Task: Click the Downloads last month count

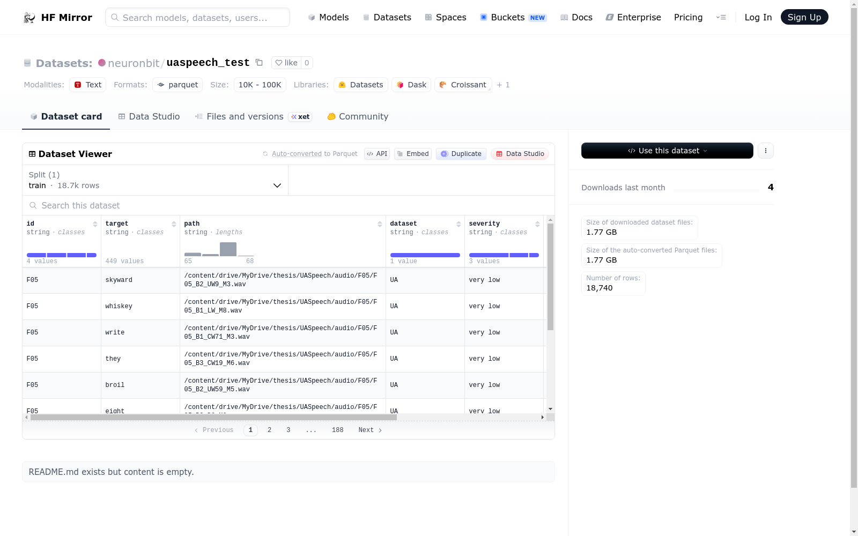Action: coord(771,187)
